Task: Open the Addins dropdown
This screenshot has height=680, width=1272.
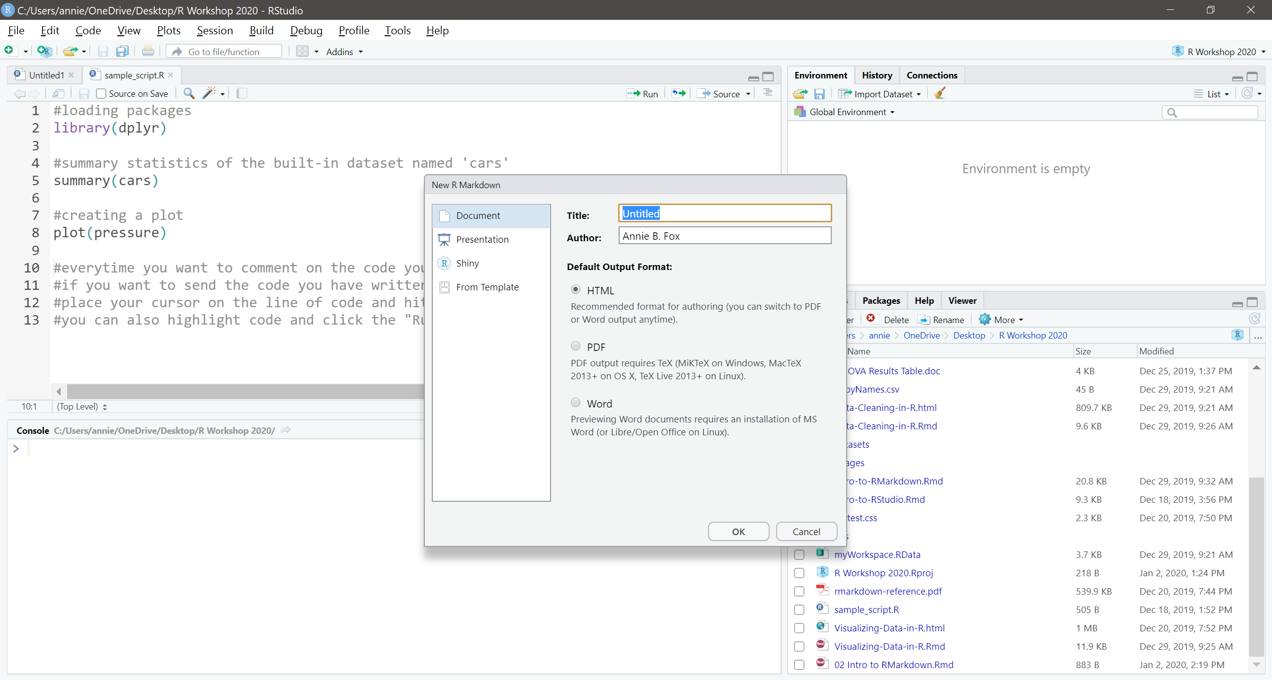Action: [x=344, y=52]
